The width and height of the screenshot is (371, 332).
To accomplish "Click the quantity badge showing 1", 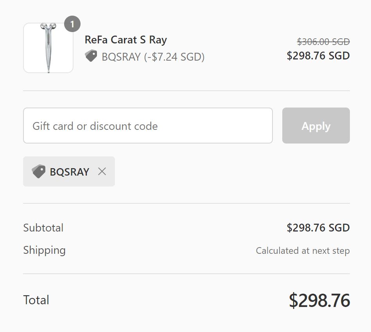I will point(72,24).
